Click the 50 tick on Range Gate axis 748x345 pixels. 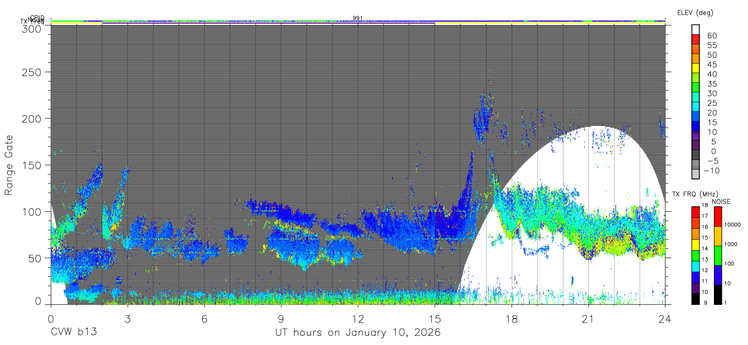(35, 257)
